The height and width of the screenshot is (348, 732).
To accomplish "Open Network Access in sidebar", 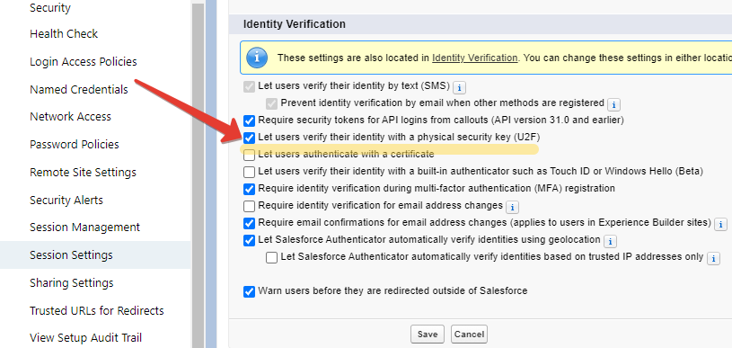I will [70, 117].
